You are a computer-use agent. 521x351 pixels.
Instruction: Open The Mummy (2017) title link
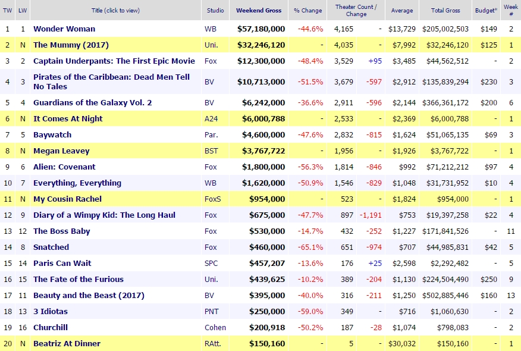click(71, 45)
